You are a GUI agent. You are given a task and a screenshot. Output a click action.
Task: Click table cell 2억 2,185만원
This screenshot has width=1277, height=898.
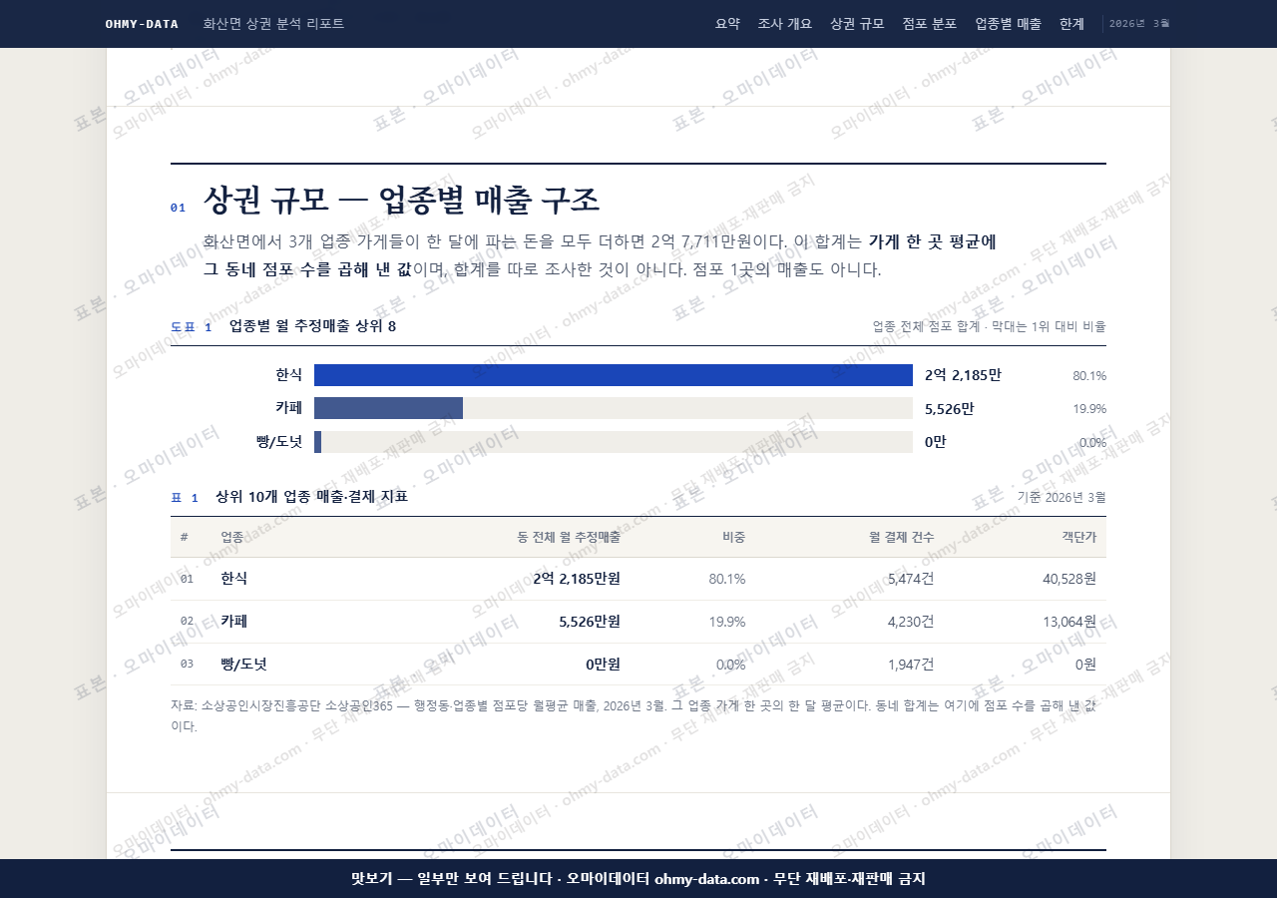click(577, 579)
